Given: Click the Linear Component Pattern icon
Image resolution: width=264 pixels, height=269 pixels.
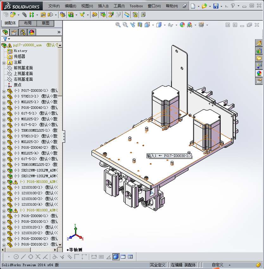Looking at the screenshot, I should (32, 15).
